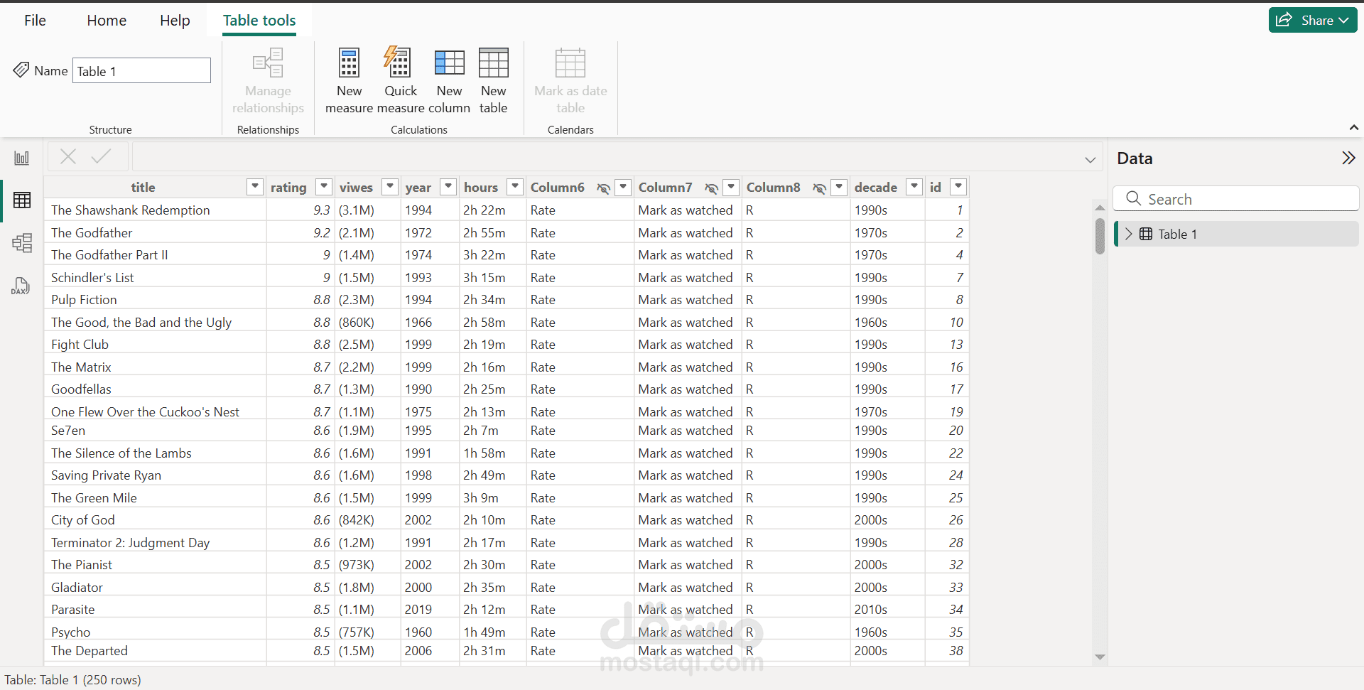This screenshot has height=690, width=1364.
Task: Click scrollbar down arrow of table
Action: (x=1100, y=657)
